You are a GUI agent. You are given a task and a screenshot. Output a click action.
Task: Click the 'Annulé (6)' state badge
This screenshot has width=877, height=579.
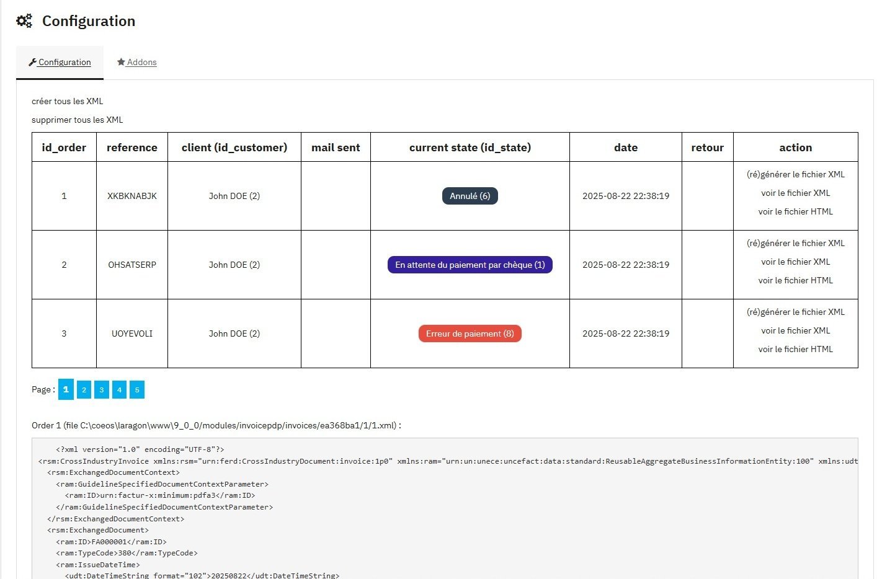(470, 196)
